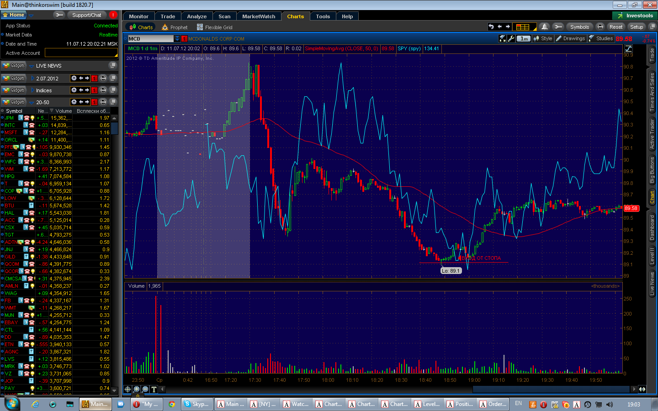Screen dimensions: 658x411
Task: Select the JPM row in watchlist
Action: click(56, 118)
